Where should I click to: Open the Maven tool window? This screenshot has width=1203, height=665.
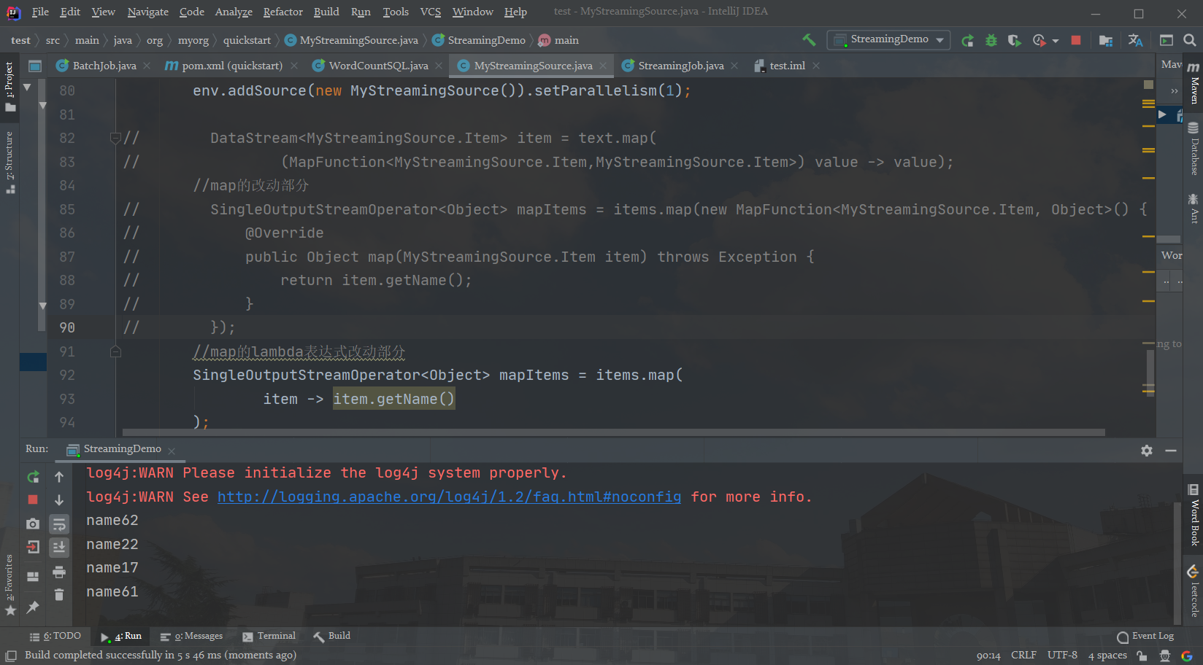pyautogui.click(x=1194, y=83)
